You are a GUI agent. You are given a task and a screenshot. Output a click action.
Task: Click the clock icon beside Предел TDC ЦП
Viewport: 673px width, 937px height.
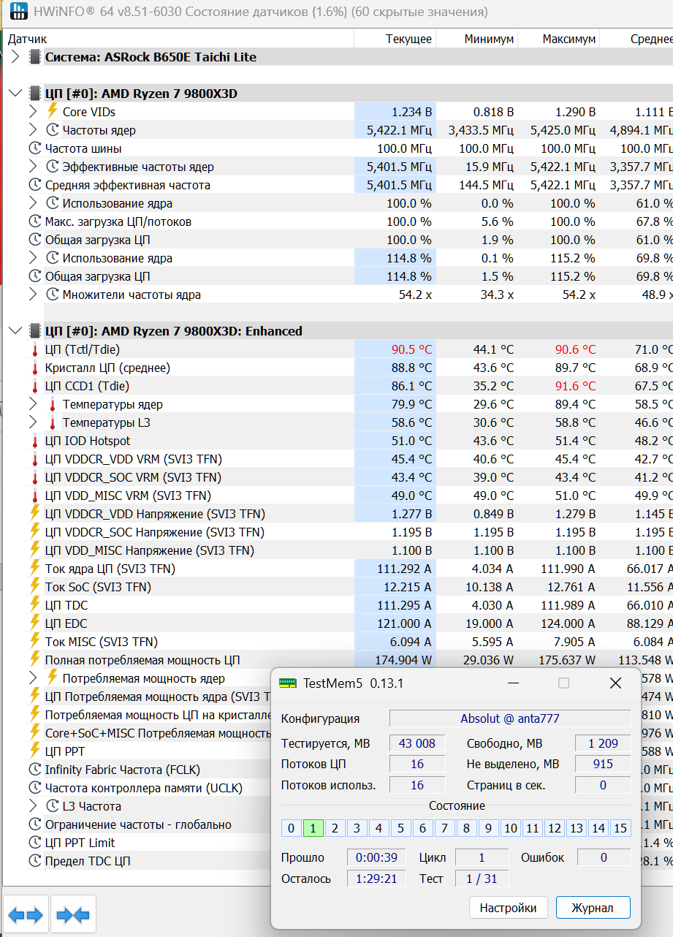(x=35, y=861)
